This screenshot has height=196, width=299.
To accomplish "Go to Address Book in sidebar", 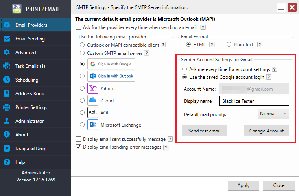I will pos(30,94).
